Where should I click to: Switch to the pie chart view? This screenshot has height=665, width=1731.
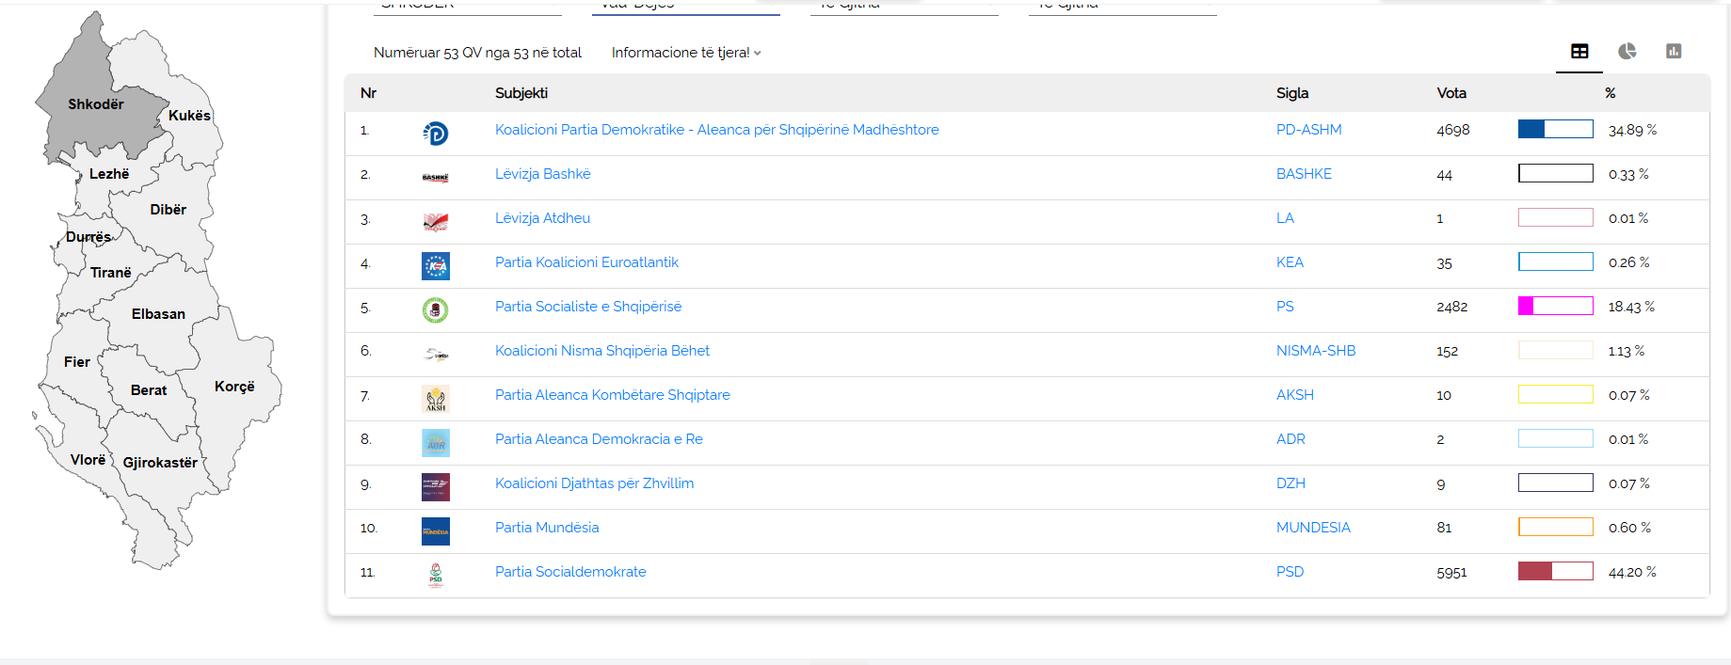coord(1627,52)
